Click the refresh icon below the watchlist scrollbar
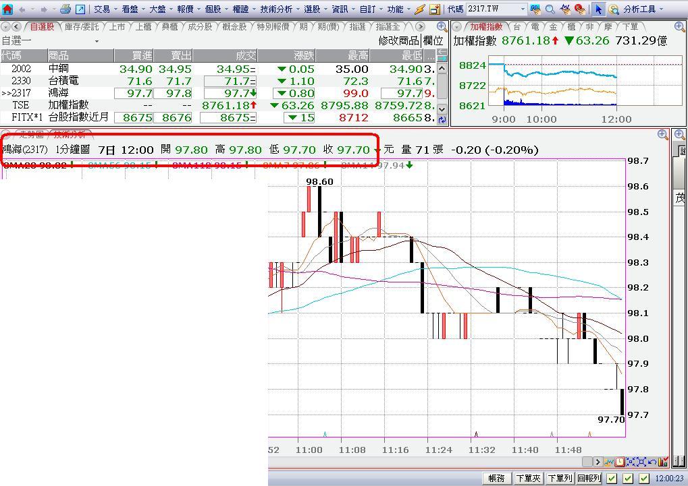 tap(442, 119)
